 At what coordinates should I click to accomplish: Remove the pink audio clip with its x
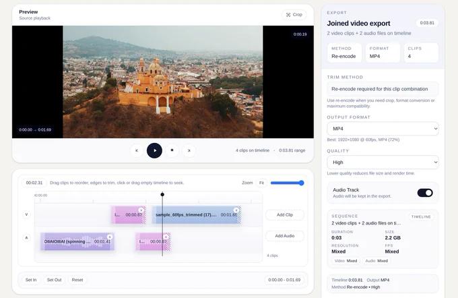(166, 237)
